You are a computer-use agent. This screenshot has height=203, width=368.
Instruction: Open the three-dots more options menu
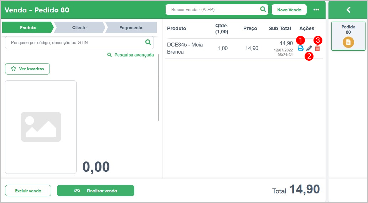pos(316,10)
